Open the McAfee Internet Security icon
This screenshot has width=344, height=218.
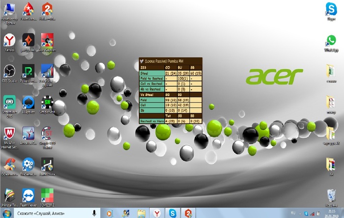pos(9,138)
